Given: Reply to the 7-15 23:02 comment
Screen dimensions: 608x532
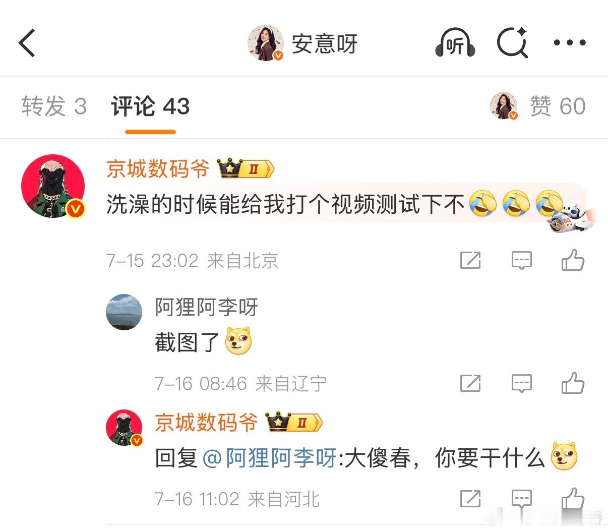Looking at the screenshot, I should pyautogui.click(x=522, y=261).
